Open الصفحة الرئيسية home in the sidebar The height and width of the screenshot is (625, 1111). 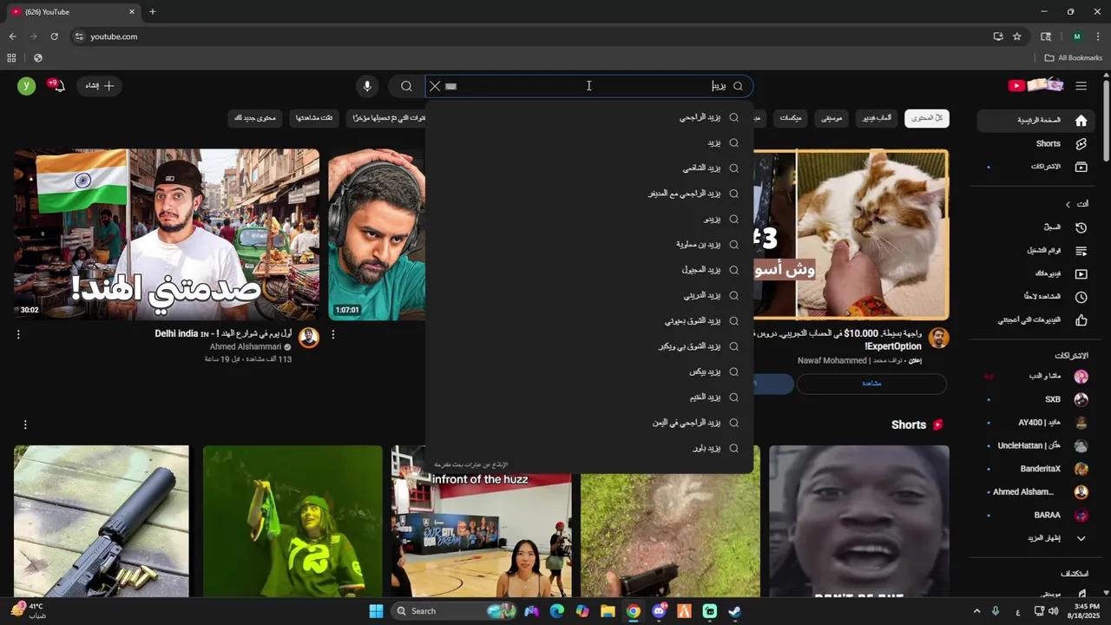point(1035,121)
